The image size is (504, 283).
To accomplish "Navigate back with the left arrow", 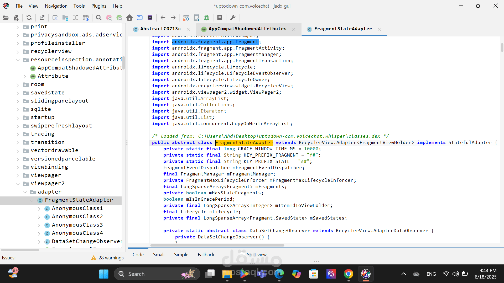I will [x=163, y=18].
